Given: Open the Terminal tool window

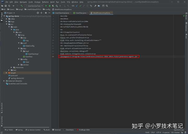Looking at the screenshot, I should tap(56, 130).
